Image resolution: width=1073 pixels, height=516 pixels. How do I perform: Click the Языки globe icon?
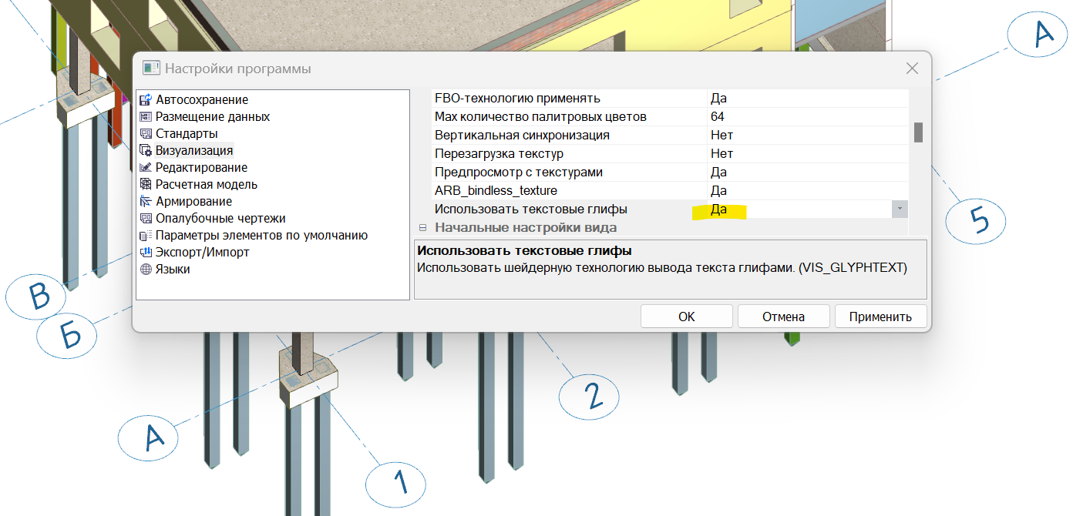pyautogui.click(x=145, y=270)
